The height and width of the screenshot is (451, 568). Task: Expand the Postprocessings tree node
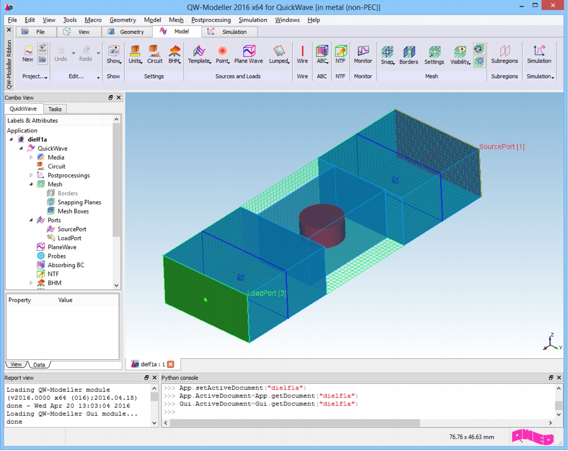pyautogui.click(x=31, y=175)
